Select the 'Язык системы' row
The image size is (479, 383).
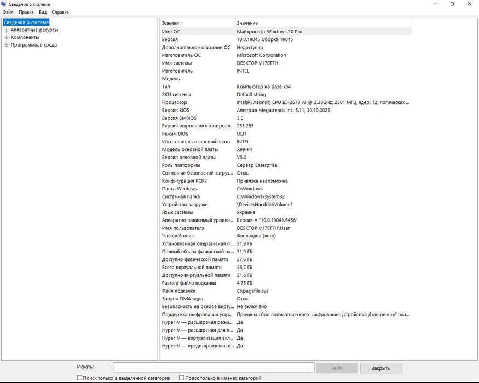click(x=286, y=212)
